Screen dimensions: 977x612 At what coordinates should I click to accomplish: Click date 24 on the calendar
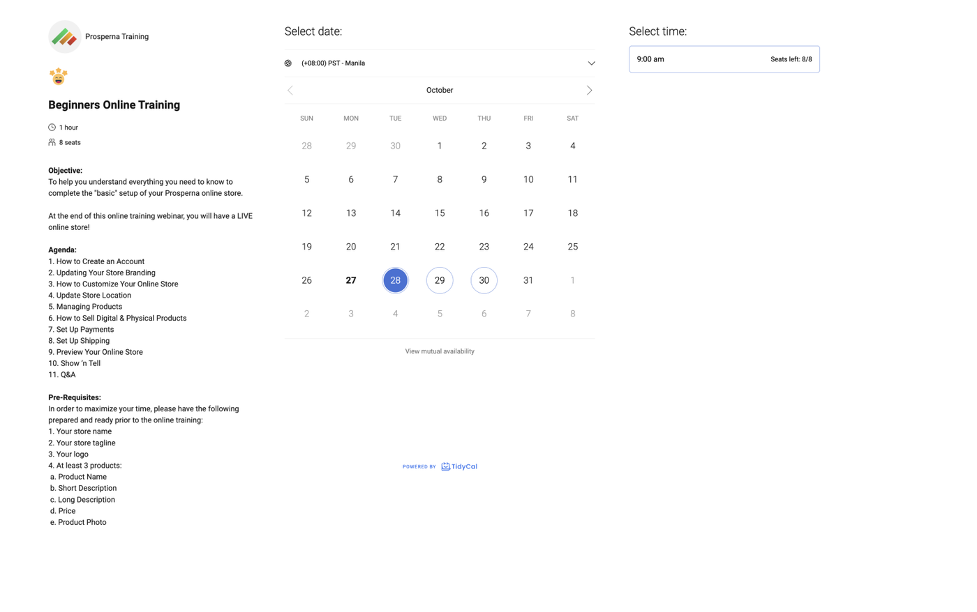528,247
